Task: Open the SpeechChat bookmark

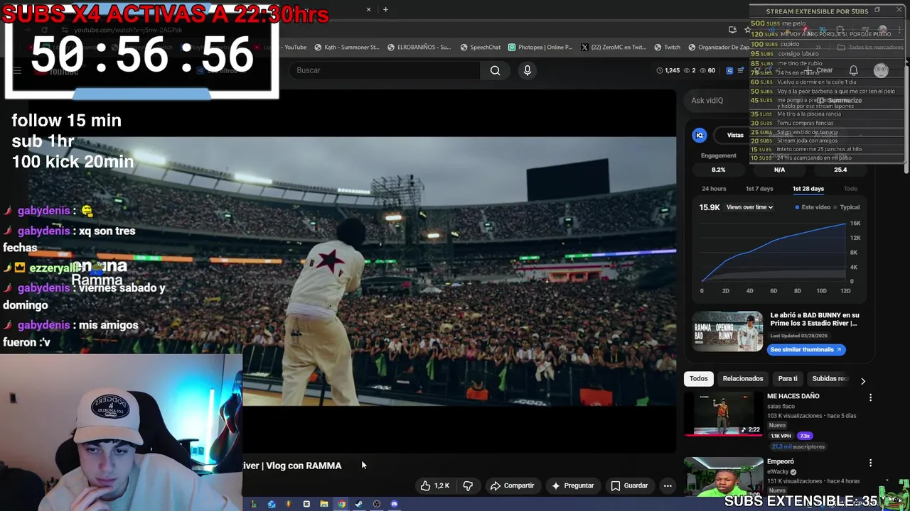Action: pyautogui.click(x=480, y=48)
